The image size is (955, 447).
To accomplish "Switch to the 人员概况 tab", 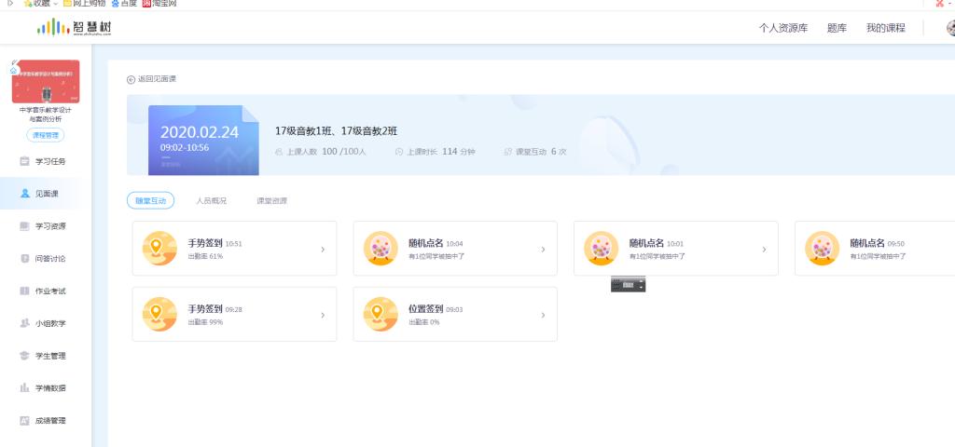I will click(x=211, y=201).
